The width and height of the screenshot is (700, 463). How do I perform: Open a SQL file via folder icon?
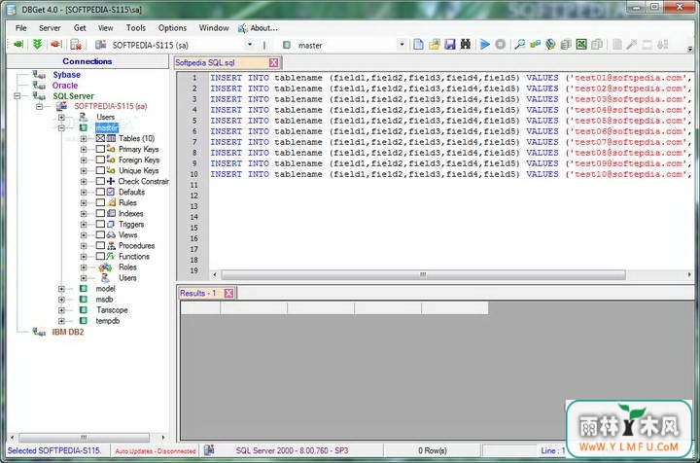pyautogui.click(x=435, y=45)
